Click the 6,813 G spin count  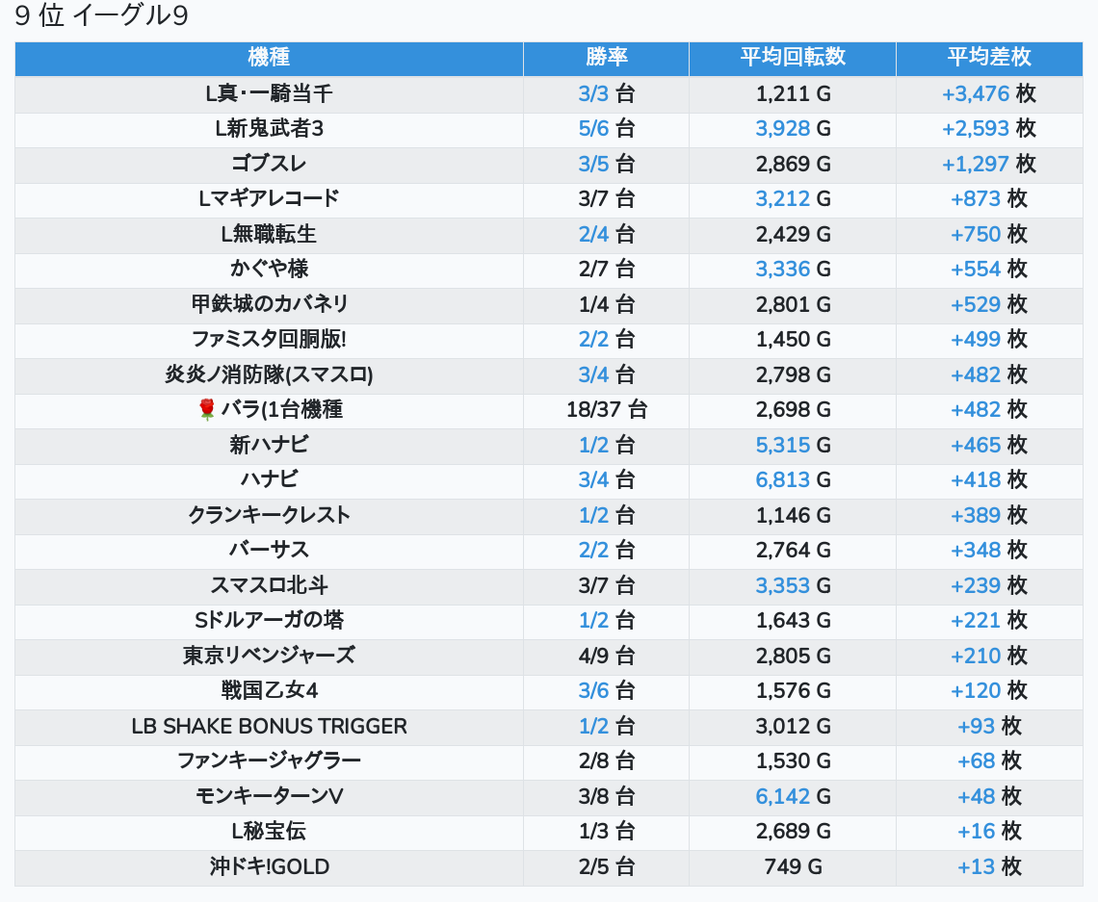(783, 479)
